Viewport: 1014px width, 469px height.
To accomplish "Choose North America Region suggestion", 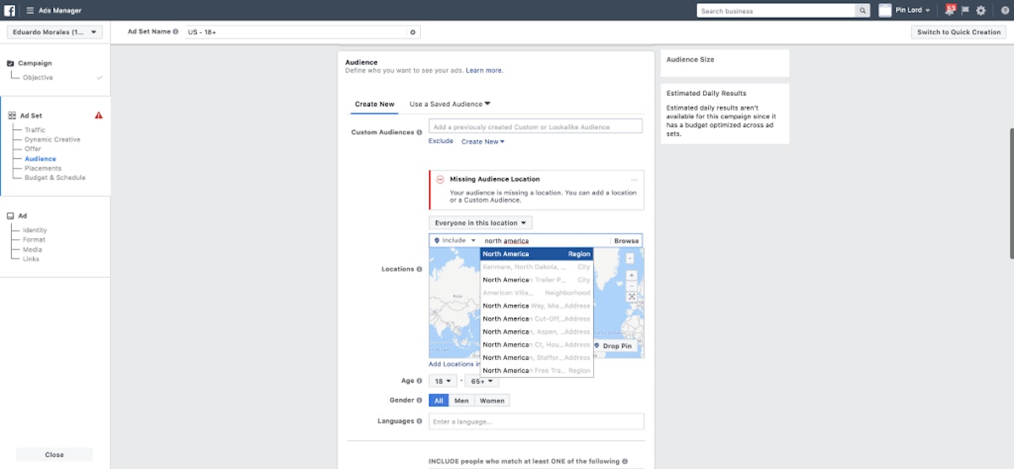I will pyautogui.click(x=537, y=254).
